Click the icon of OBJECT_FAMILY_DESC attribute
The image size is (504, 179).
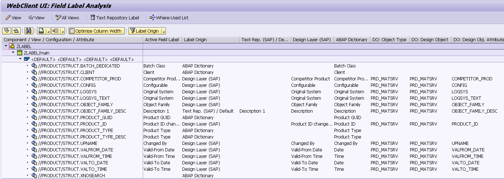pyautogui.click(x=34, y=111)
